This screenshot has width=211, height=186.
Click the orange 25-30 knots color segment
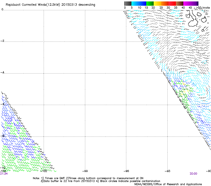(165, 3)
